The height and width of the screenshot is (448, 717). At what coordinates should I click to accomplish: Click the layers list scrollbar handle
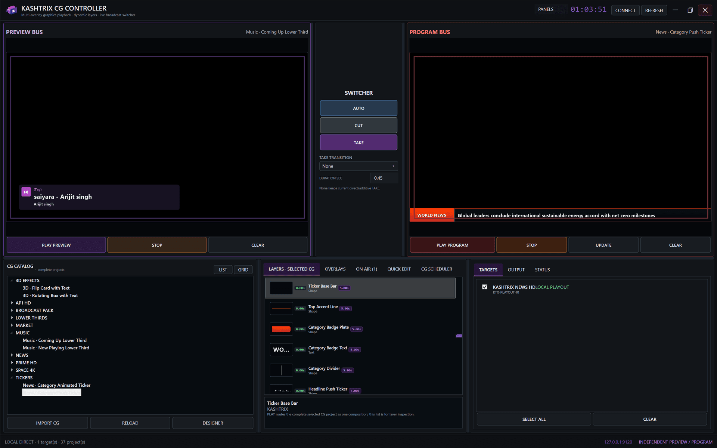coord(459,336)
